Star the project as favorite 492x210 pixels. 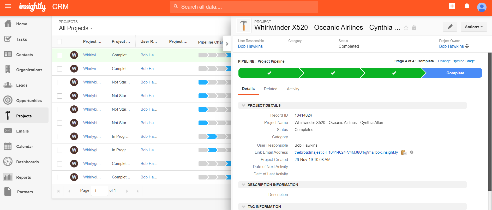pyautogui.click(x=406, y=28)
